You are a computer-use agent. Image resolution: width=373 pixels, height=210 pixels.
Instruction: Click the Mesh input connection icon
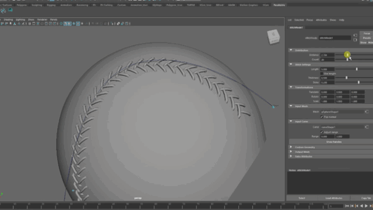(x=367, y=111)
